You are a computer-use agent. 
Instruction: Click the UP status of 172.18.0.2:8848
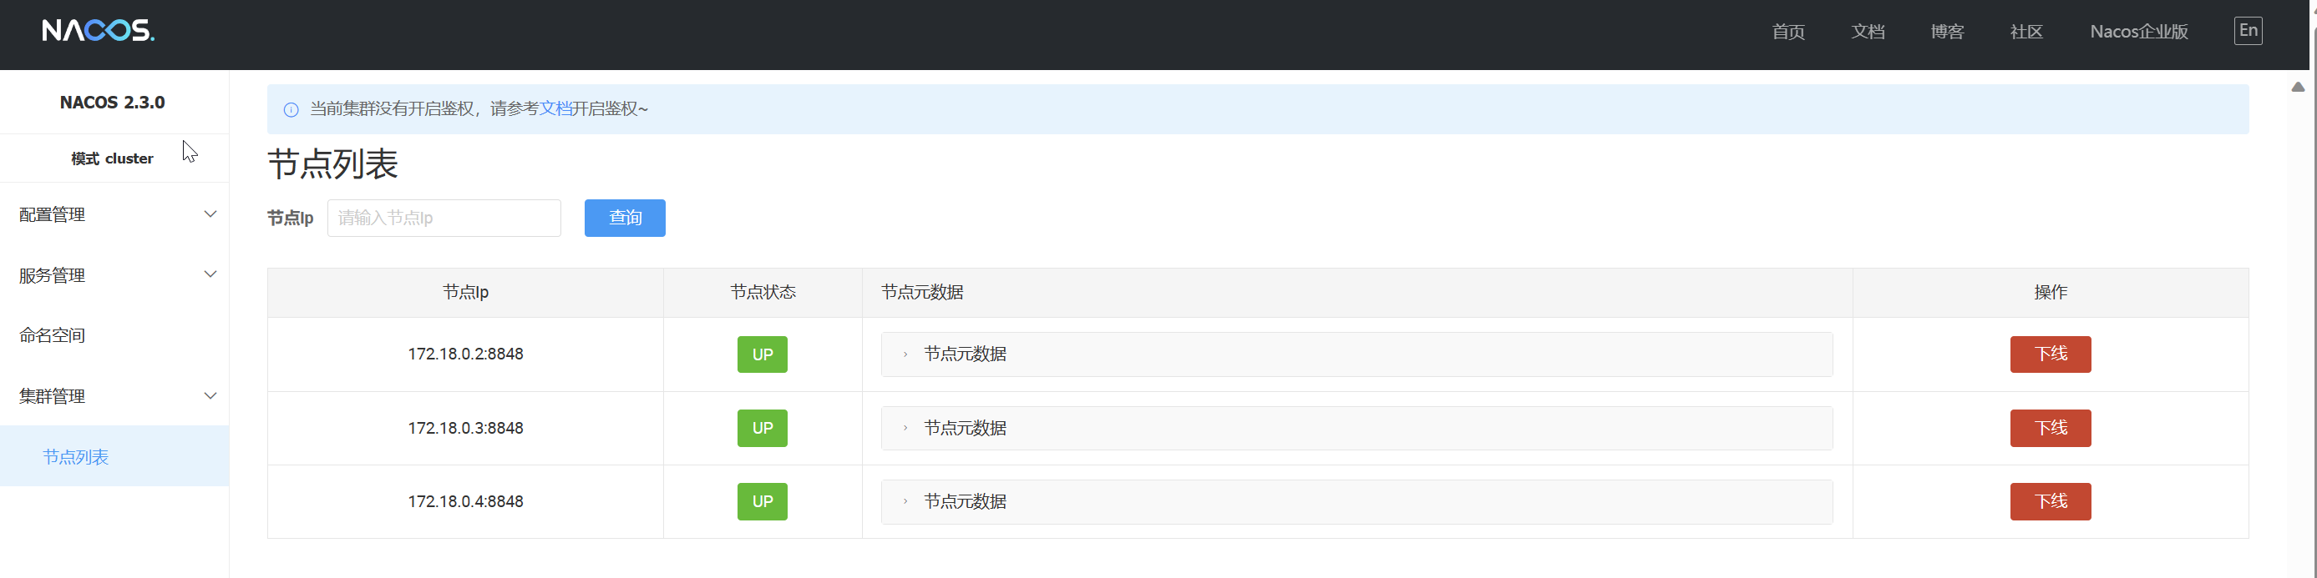[x=762, y=354]
